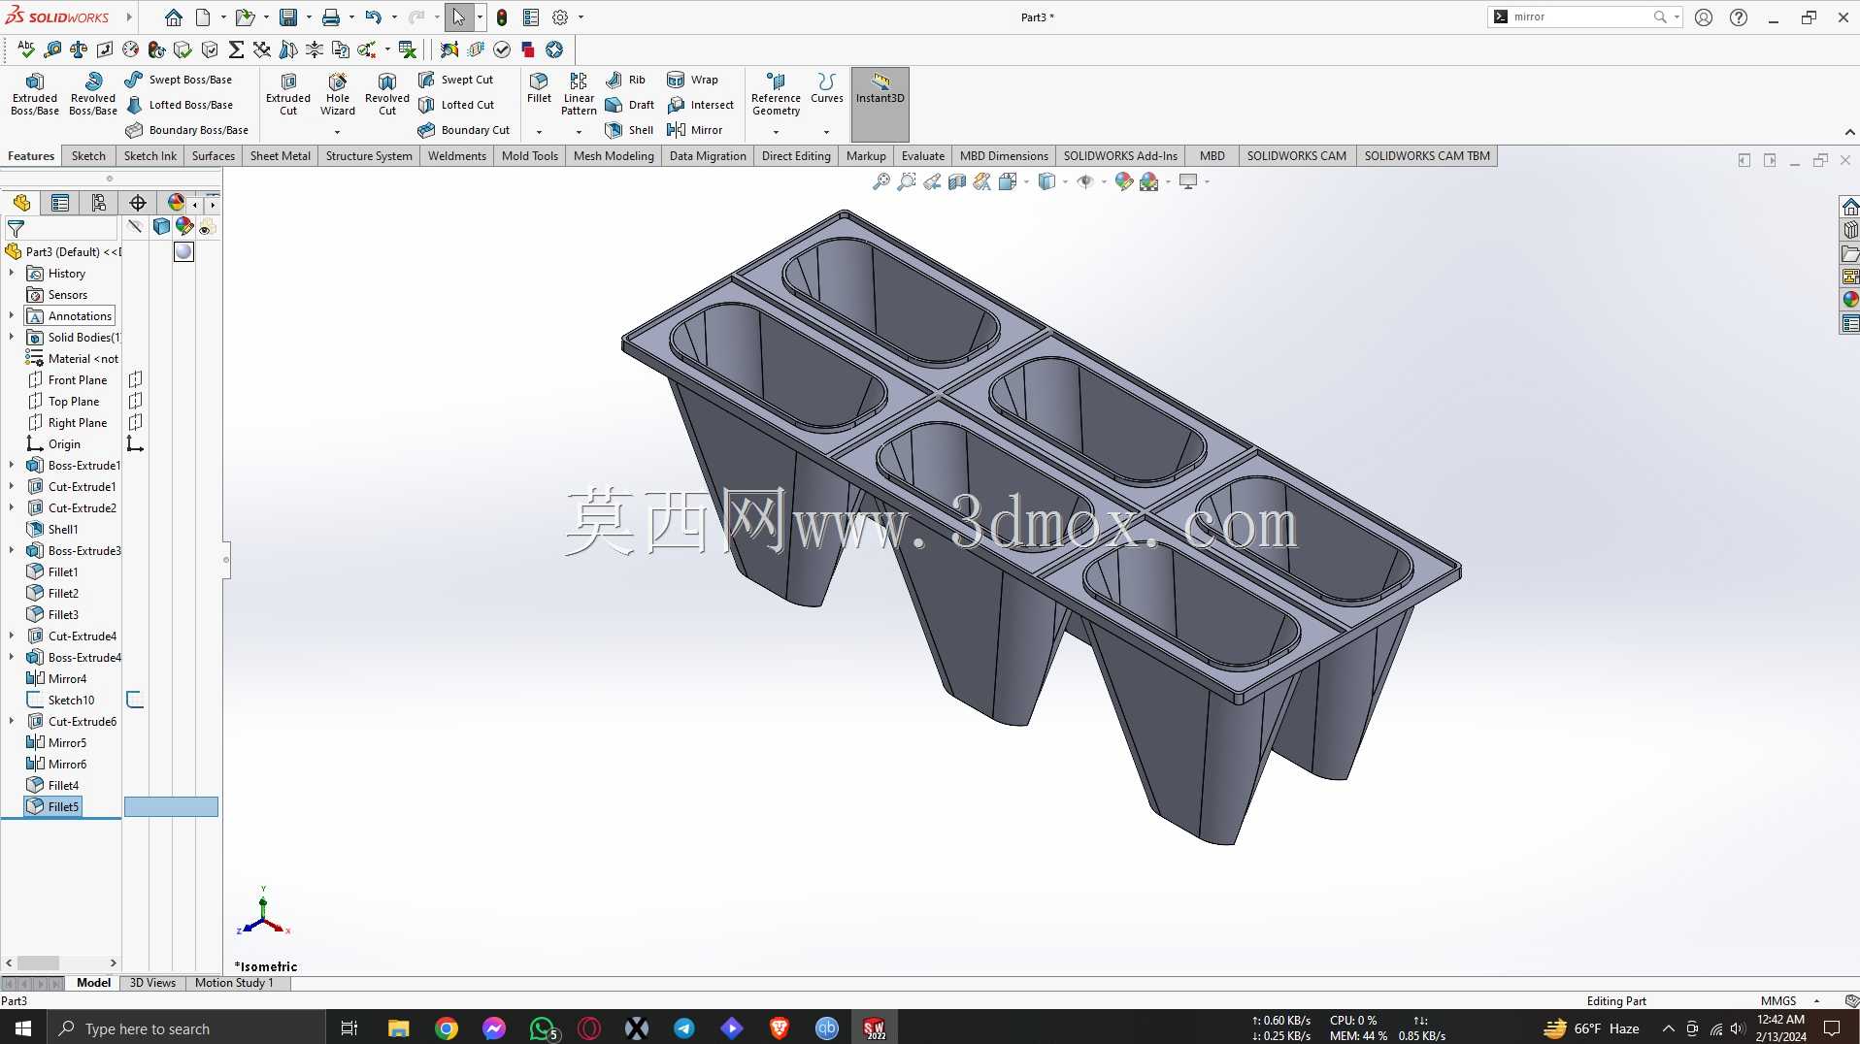Switch to the Motion Study 1 tab
1860x1044 pixels.
(x=234, y=983)
